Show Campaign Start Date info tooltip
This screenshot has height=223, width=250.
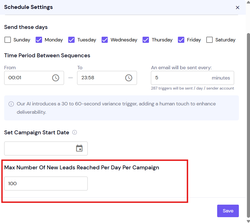tap(74, 132)
